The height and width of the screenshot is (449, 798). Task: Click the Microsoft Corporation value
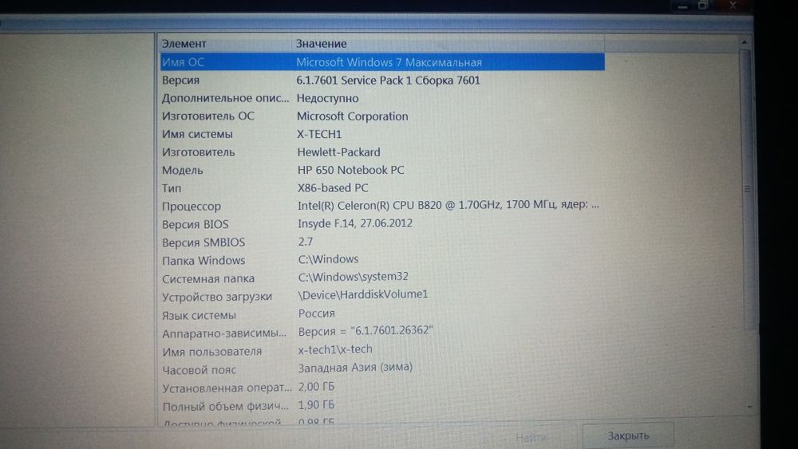click(353, 116)
